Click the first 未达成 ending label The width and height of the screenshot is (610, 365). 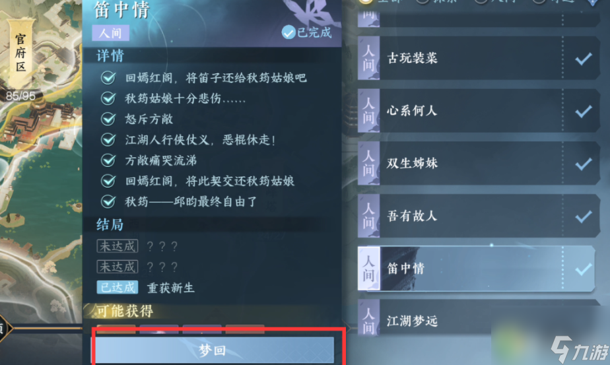(x=117, y=246)
